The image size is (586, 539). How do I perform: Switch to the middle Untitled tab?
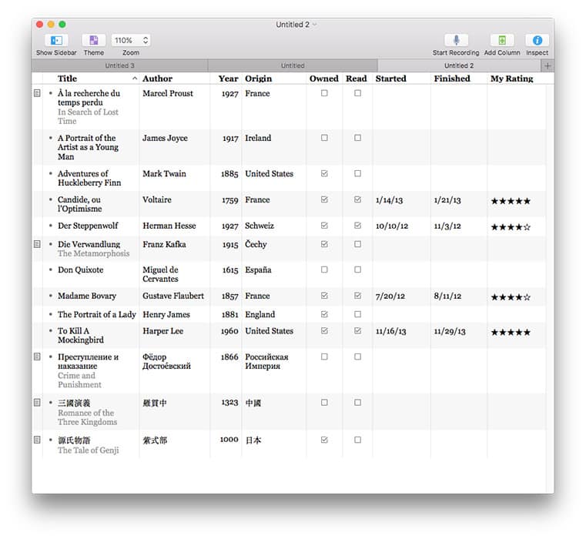pyautogui.click(x=293, y=66)
